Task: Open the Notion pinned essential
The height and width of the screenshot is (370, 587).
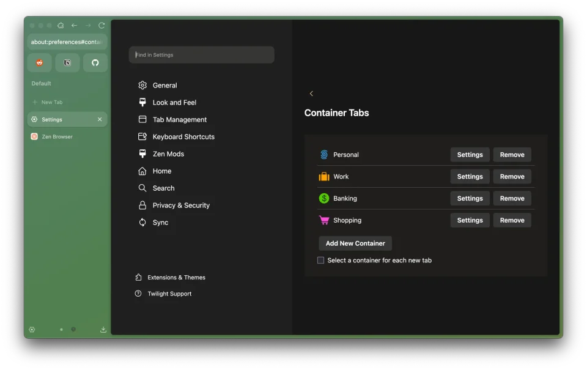Action: pos(67,62)
